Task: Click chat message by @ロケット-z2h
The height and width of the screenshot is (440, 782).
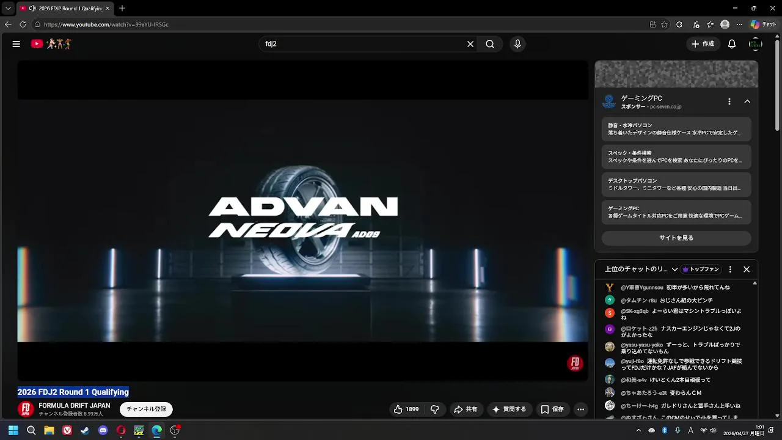Action: [675, 332]
